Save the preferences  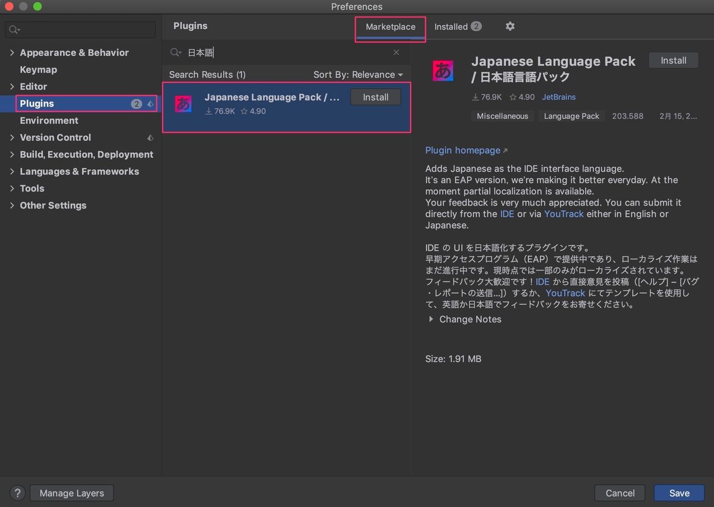click(679, 493)
